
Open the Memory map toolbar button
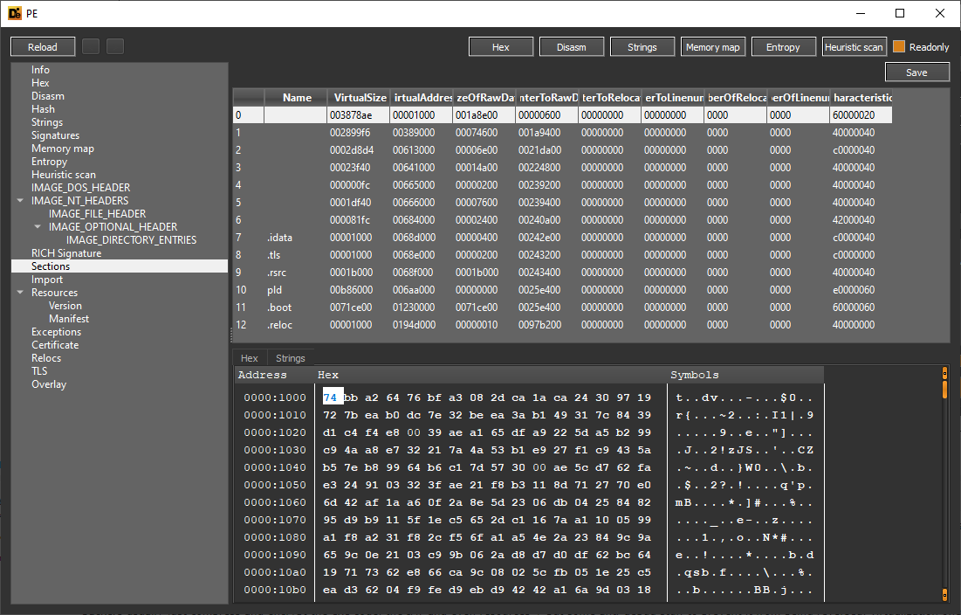coord(713,47)
